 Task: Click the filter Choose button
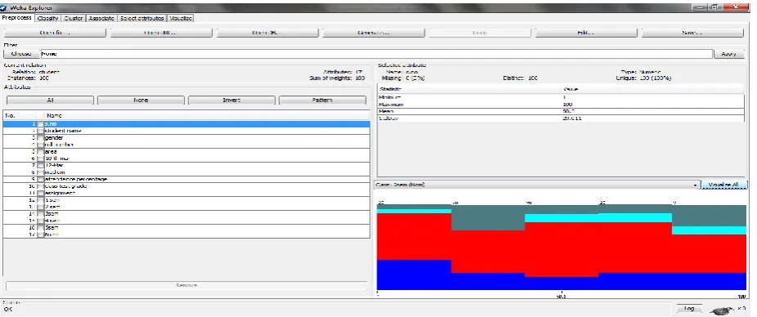pos(20,54)
